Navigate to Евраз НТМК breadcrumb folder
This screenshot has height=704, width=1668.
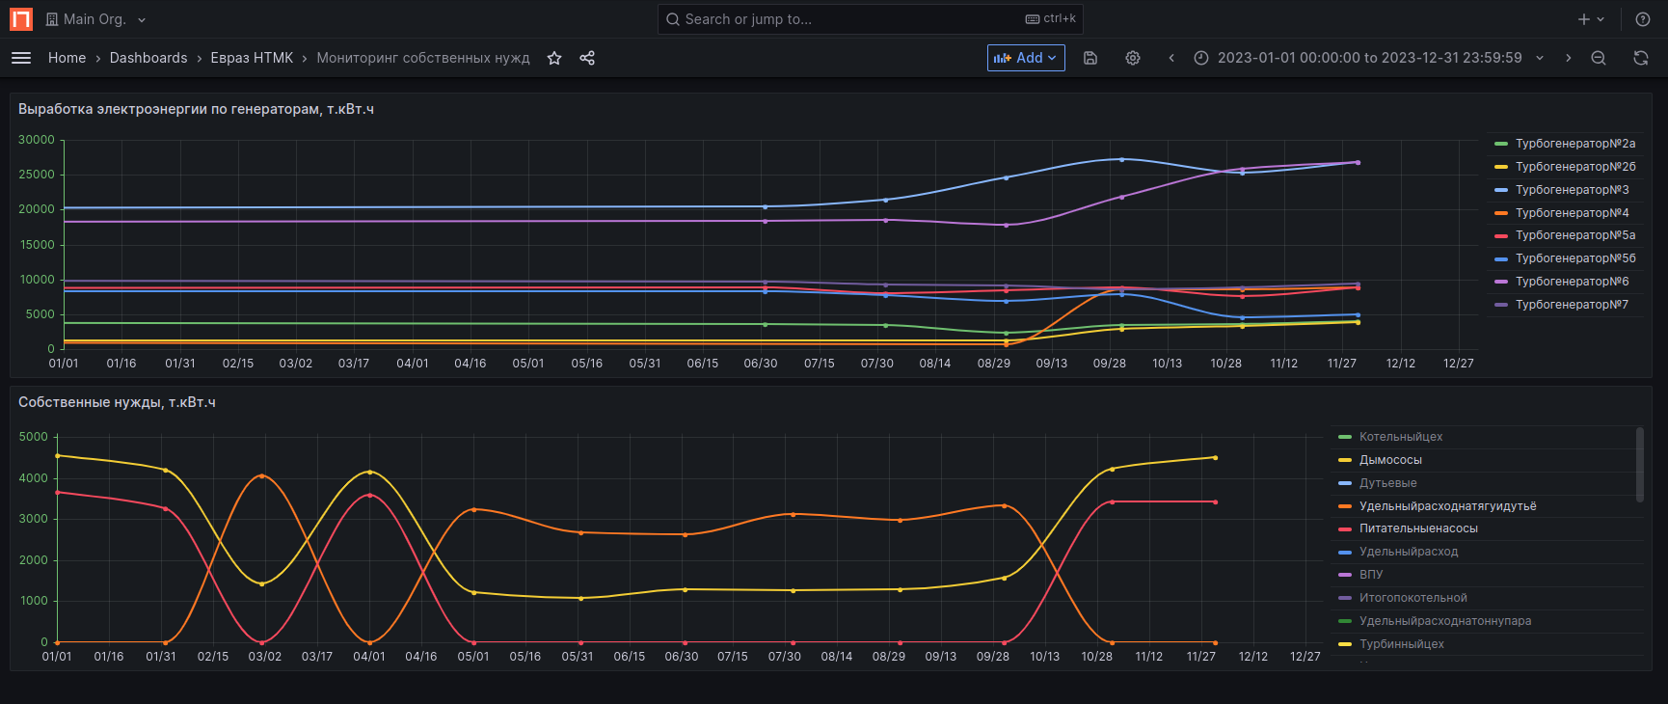pyautogui.click(x=252, y=58)
